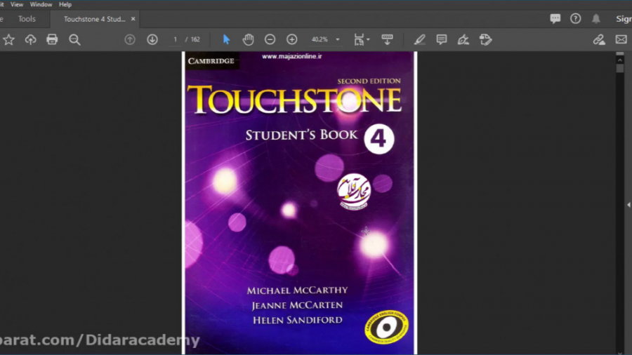Switch to the Tools tab
The image size is (632, 355).
[x=27, y=19]
